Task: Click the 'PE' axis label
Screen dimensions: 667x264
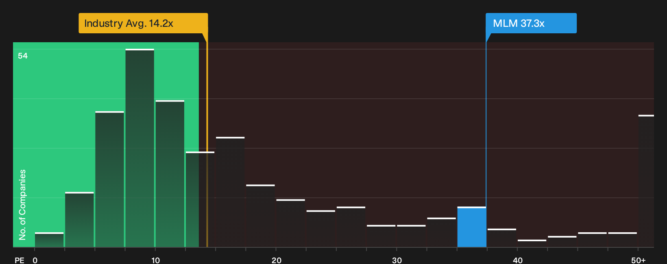Action: coord(20,260)
